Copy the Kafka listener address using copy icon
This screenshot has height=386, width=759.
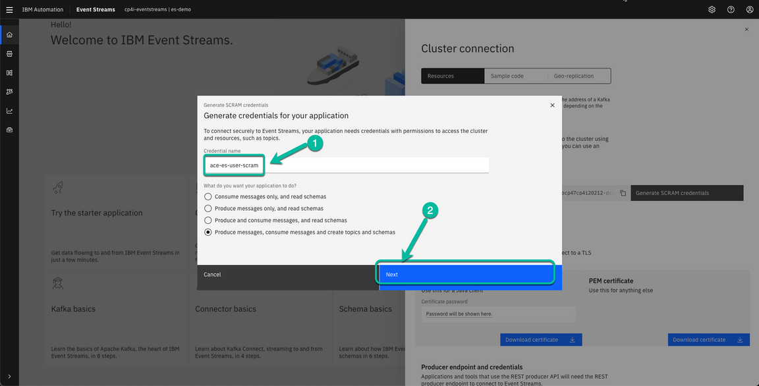[x=623, y=192]
